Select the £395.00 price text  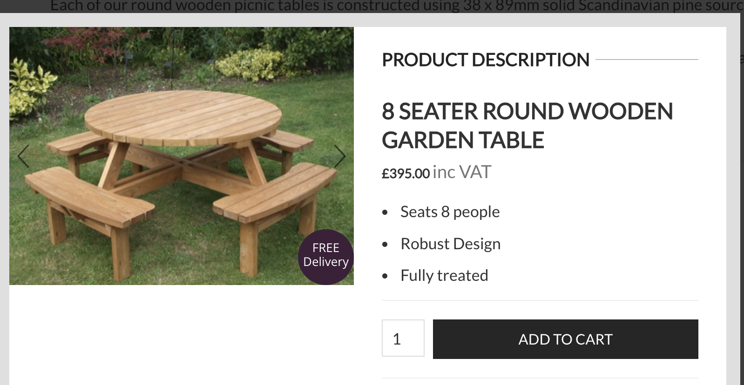tap(406, 173)
